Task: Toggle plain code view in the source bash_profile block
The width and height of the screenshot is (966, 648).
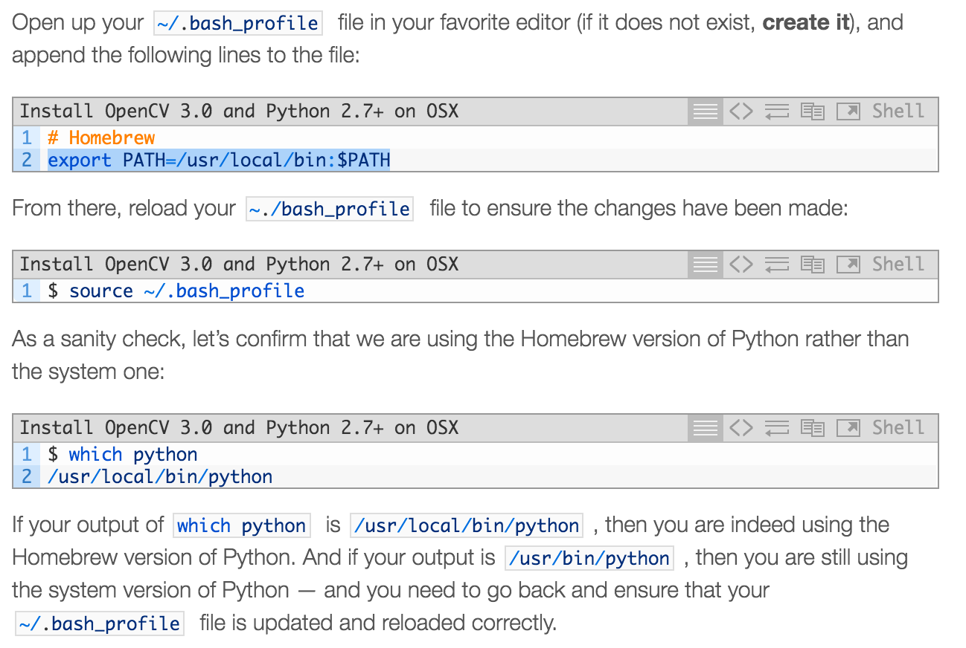Action: 741,265
